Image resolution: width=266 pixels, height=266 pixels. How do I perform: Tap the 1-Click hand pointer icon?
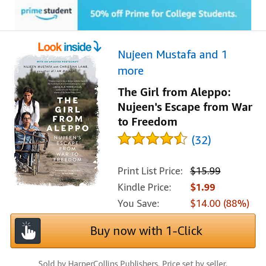pos(28,231)
